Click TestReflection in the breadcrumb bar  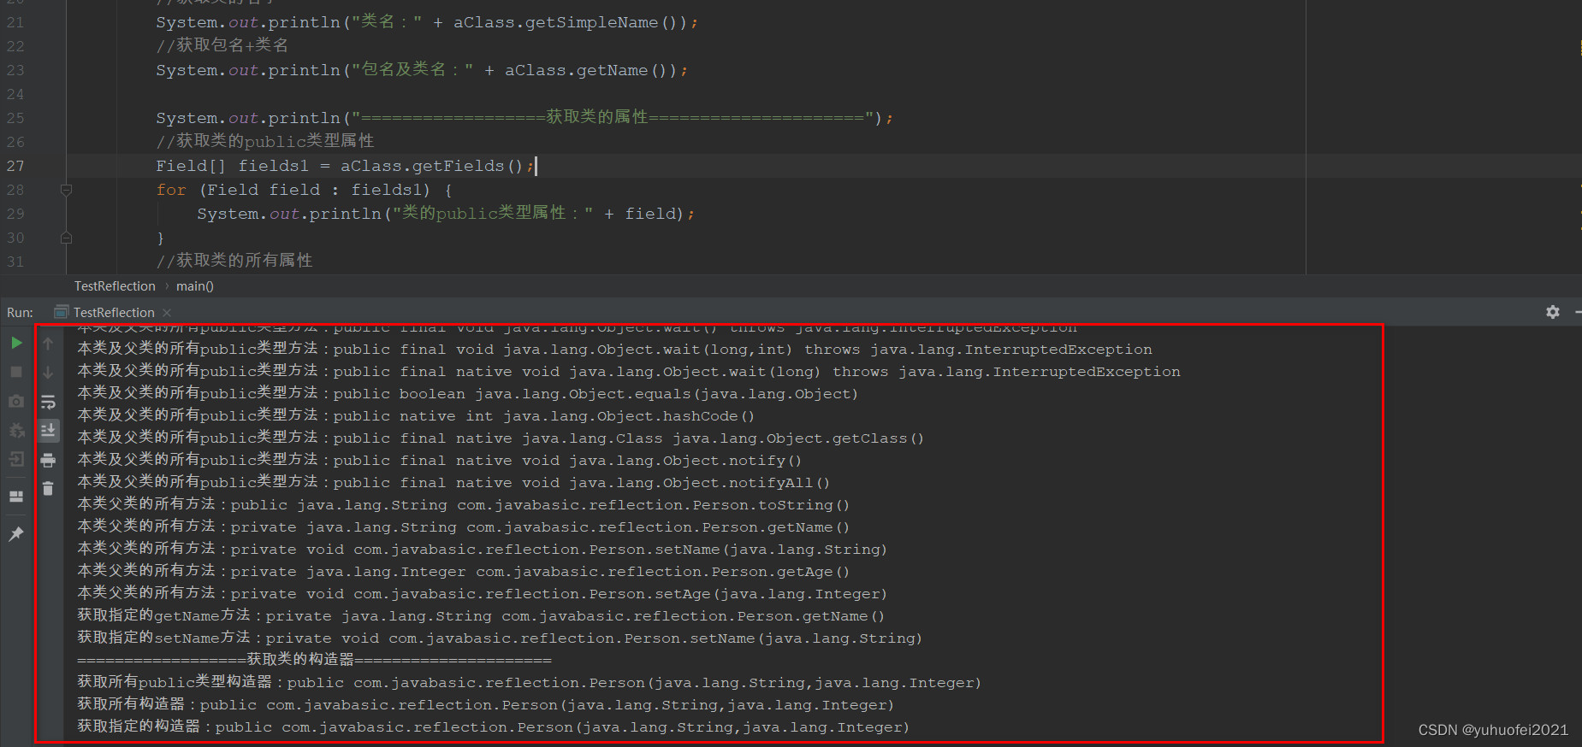(x=115, y=286)
